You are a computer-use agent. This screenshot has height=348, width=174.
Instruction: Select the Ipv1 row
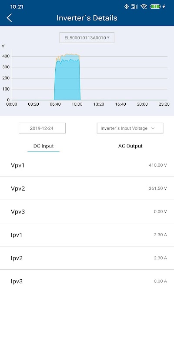pos(87,234)
